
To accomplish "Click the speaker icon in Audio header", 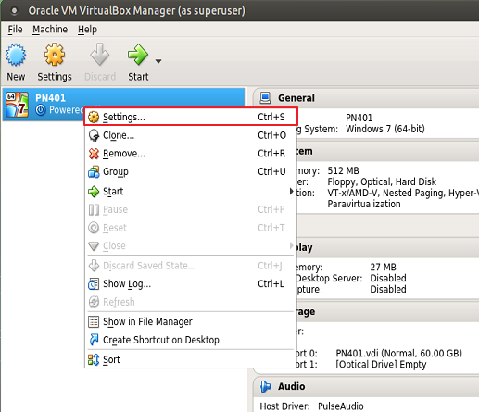I will pyautogui.click(x=265, y=386).
